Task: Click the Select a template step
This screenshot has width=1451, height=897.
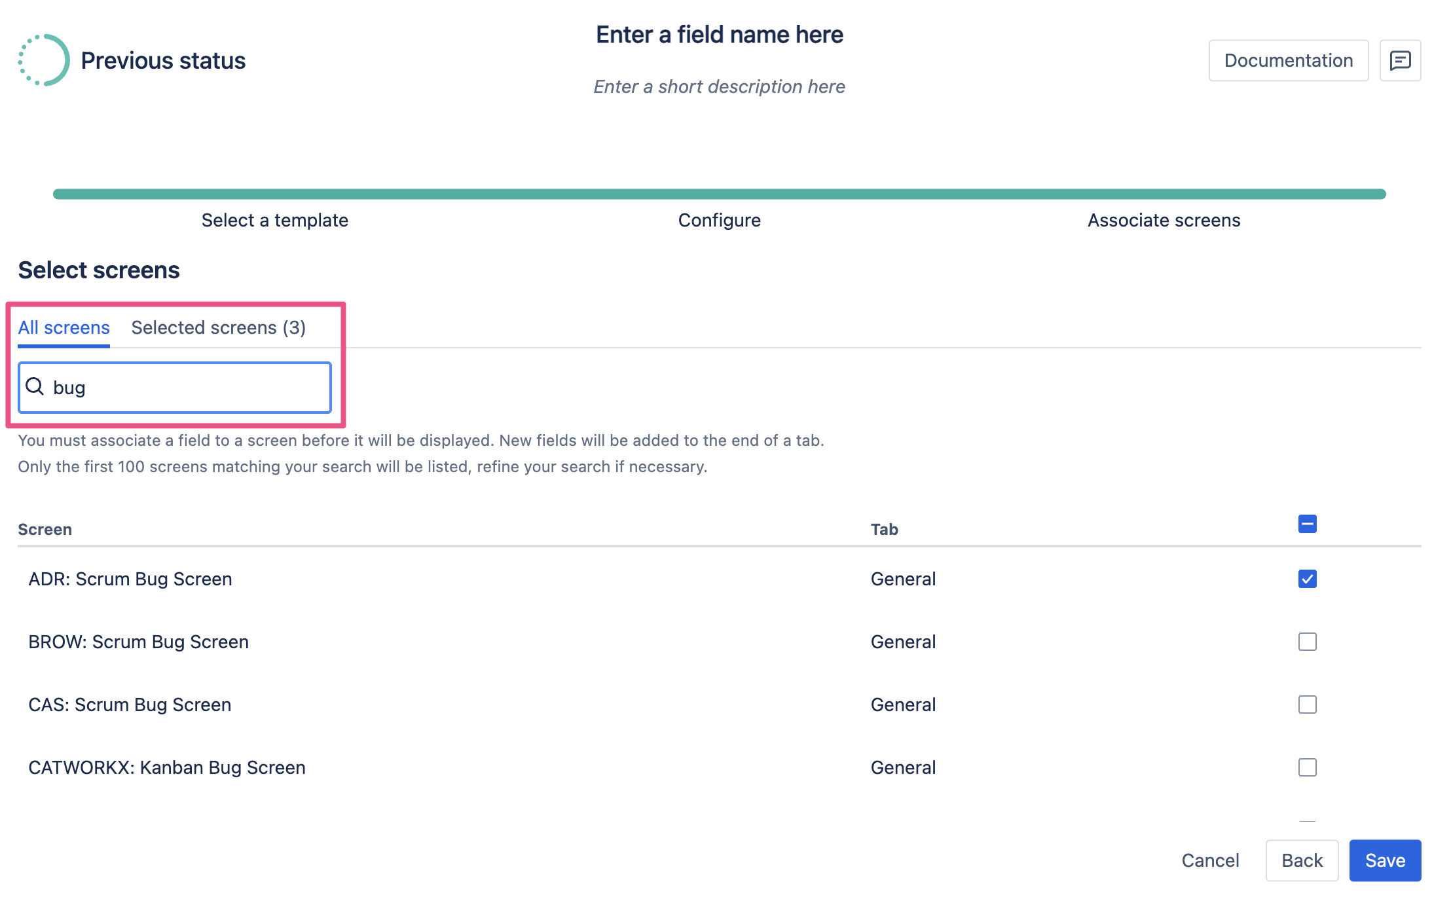Action: pyautogui.click(x=274, y=220)
